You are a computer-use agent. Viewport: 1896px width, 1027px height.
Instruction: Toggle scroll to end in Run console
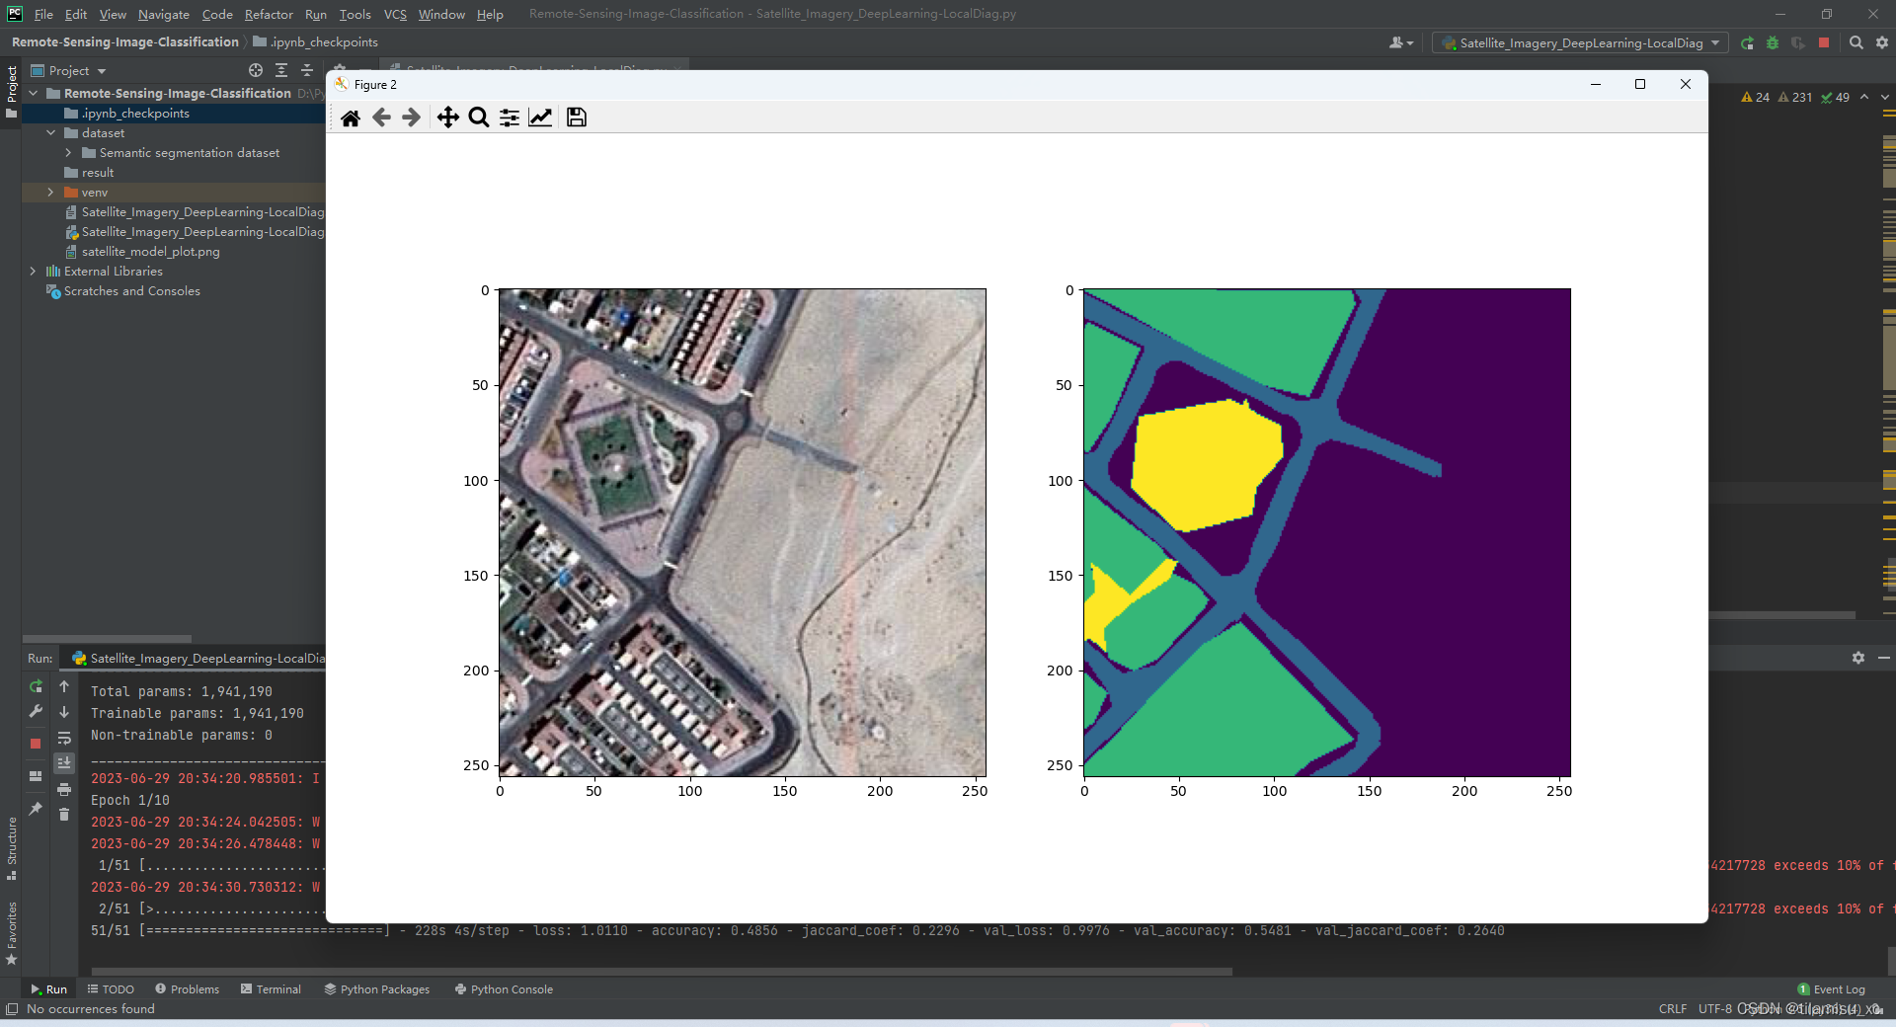pos(64,762)
